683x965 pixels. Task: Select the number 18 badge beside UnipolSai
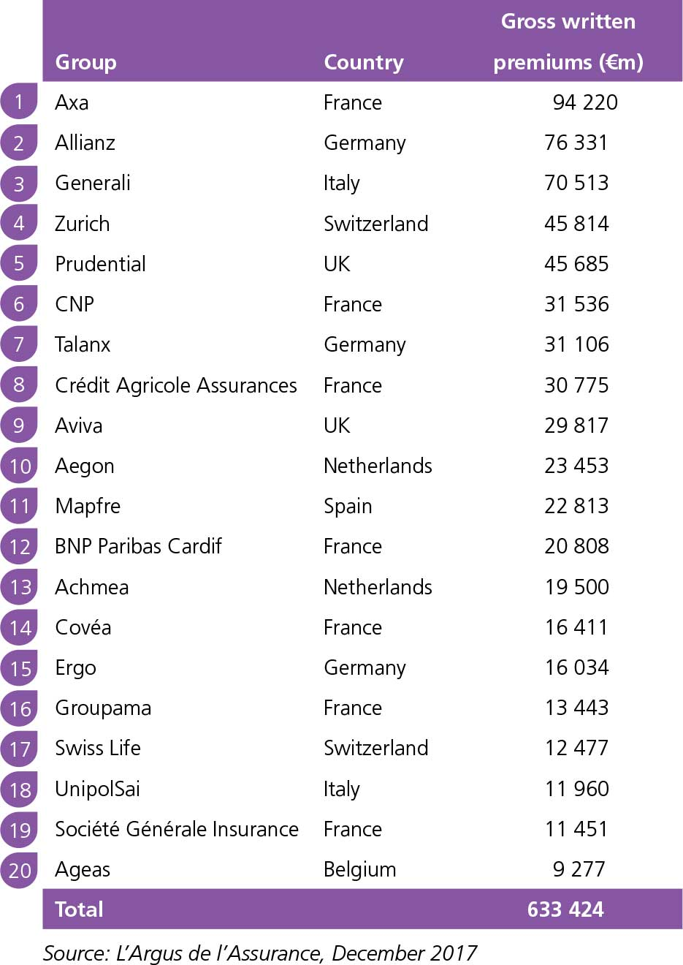20,789
